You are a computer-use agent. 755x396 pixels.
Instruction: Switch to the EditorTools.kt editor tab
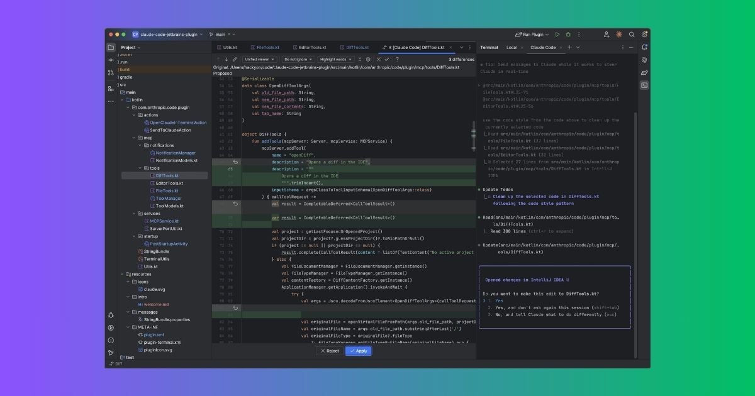308,47
